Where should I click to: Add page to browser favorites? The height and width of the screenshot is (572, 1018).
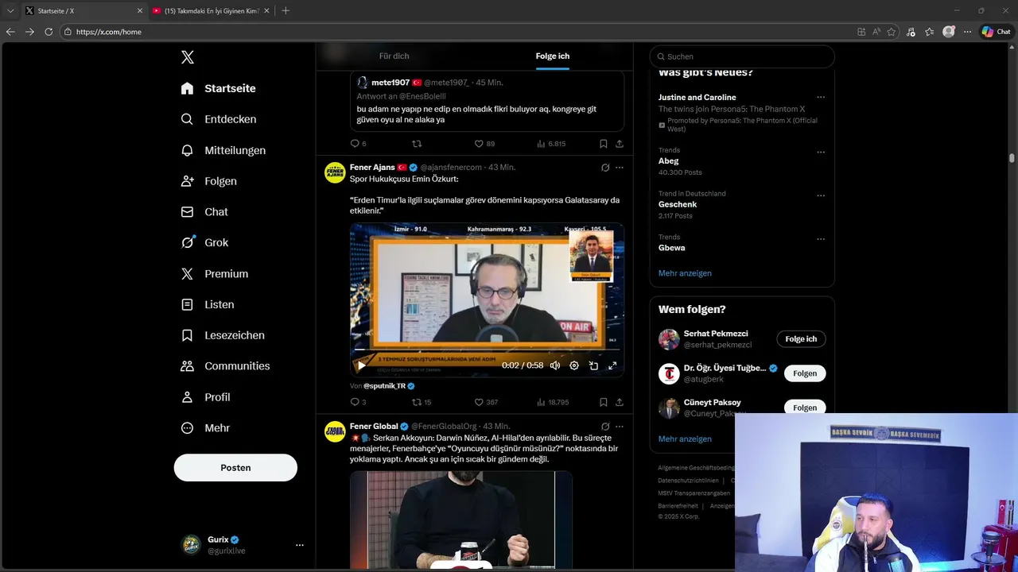pos(892,32)
